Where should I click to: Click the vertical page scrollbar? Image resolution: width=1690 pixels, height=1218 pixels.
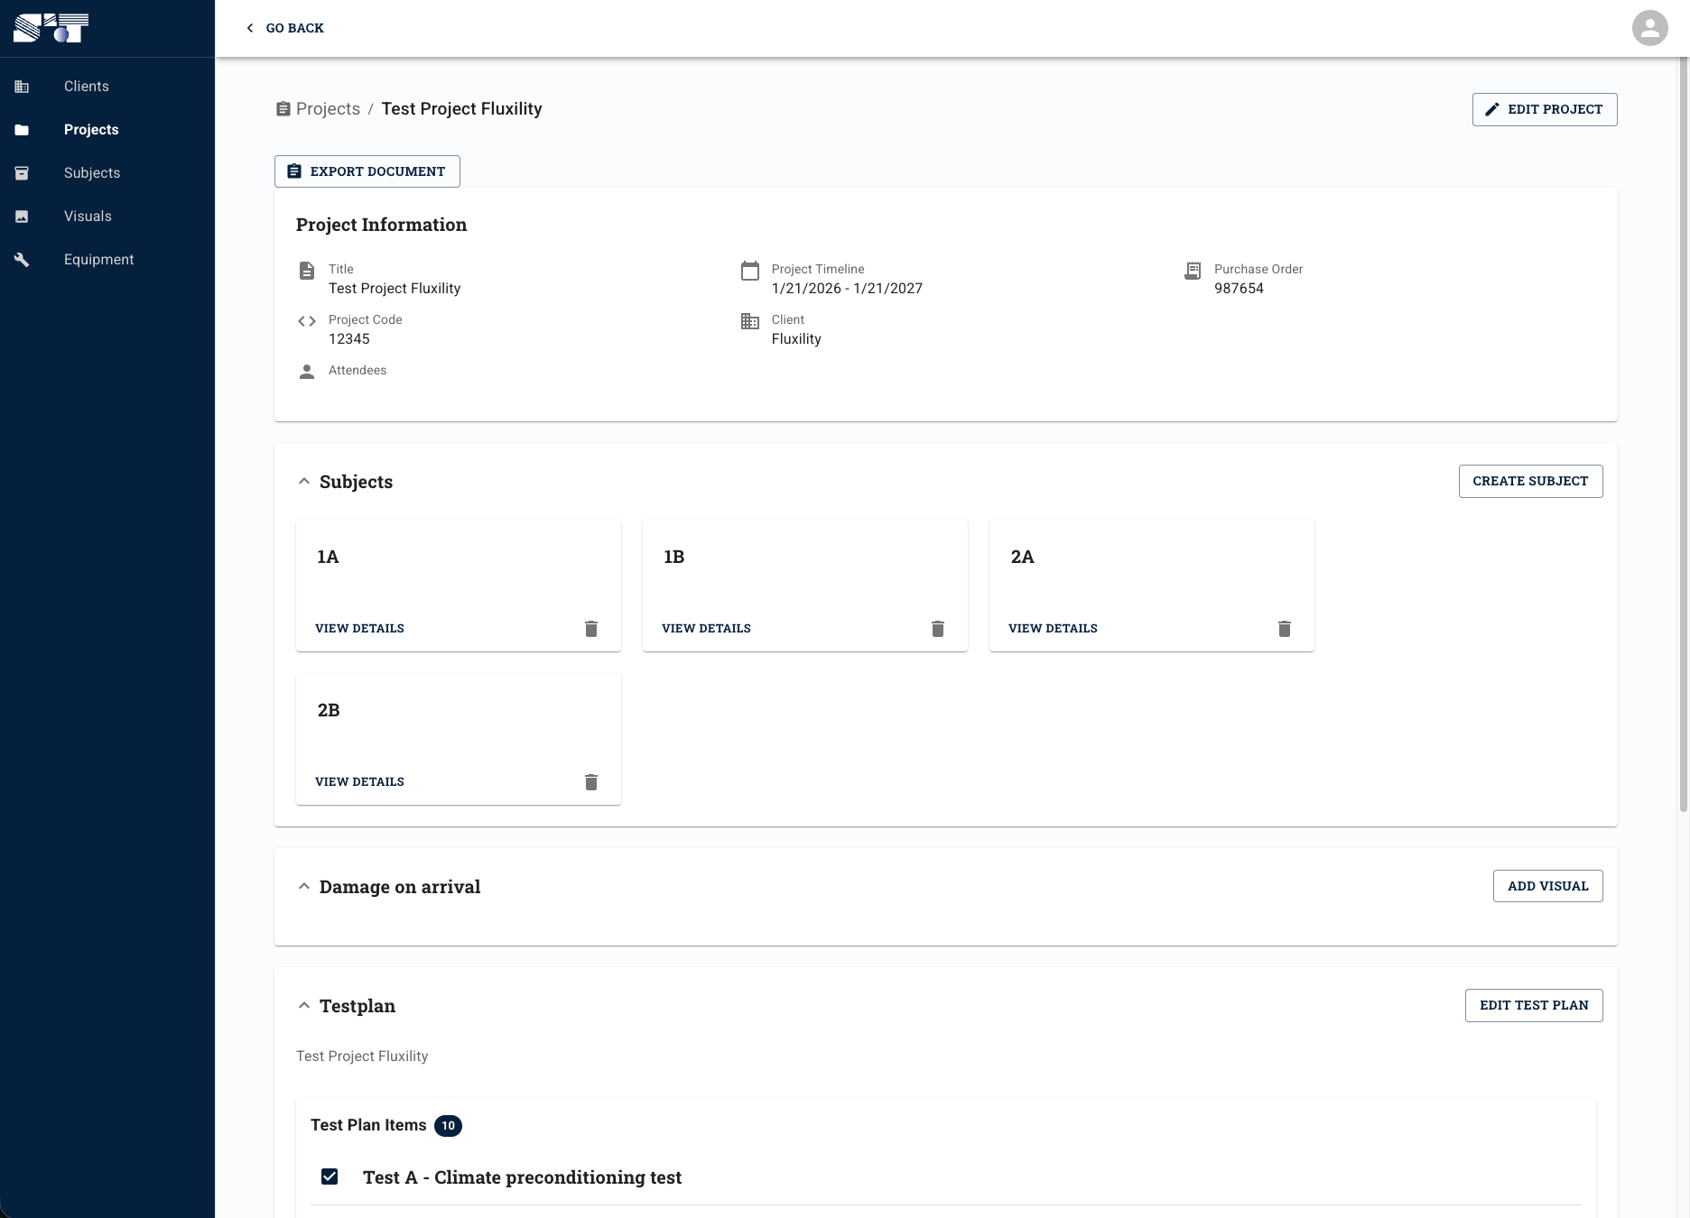pos(1683,433)
